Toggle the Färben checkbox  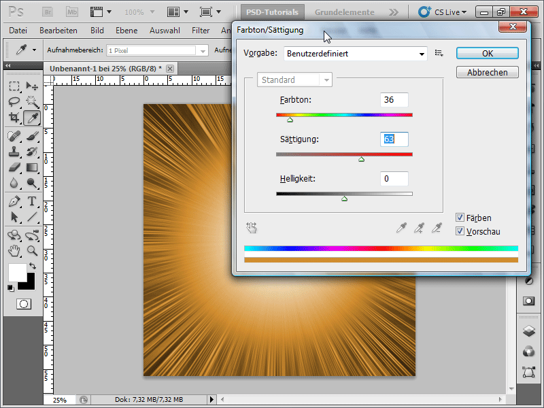[x=460, y=218]
